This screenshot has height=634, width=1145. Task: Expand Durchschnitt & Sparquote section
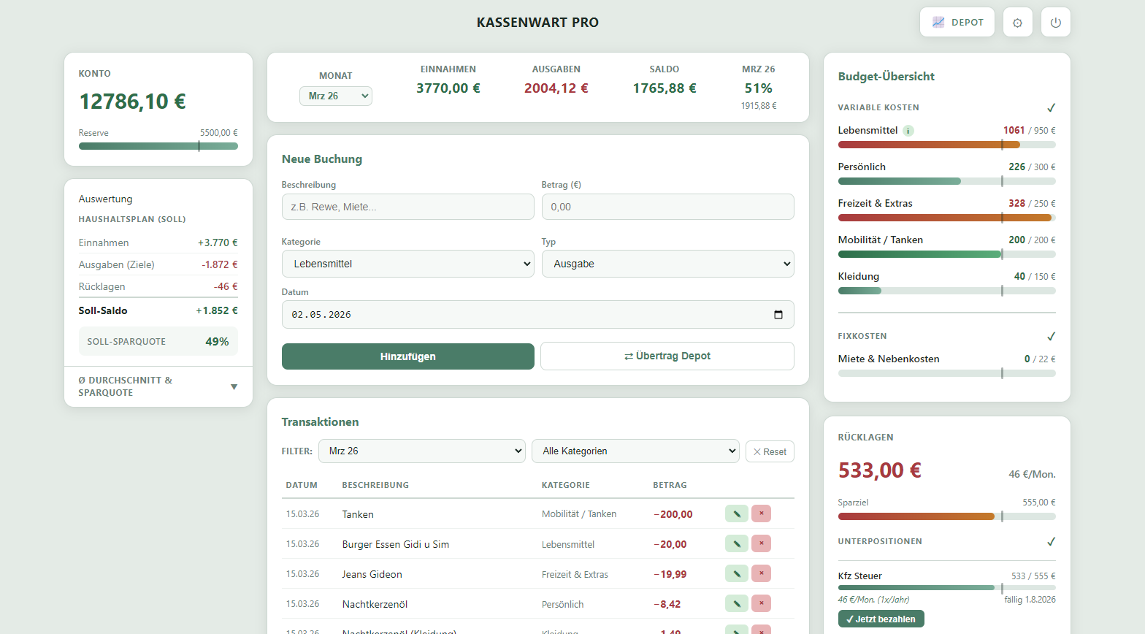[x=158, y=386]
